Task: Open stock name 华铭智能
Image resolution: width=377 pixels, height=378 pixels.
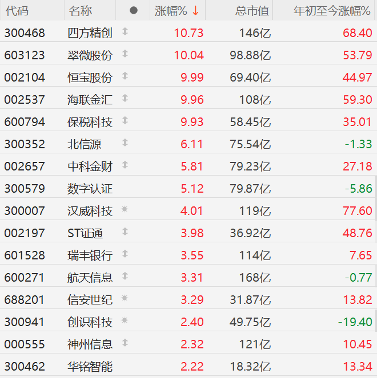Action: [90, 367]
